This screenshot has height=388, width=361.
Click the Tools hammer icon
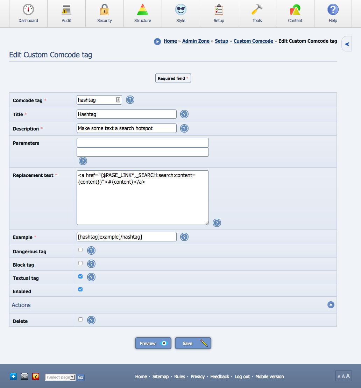(257, 10)
